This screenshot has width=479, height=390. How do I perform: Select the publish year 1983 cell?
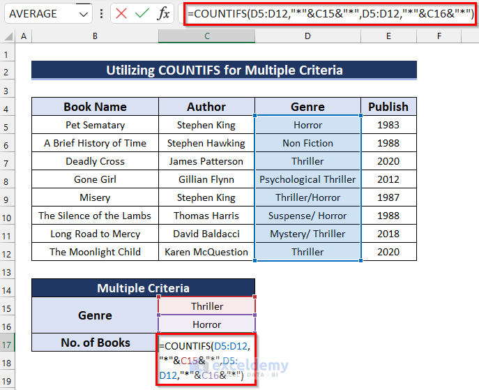pos(388,125)
